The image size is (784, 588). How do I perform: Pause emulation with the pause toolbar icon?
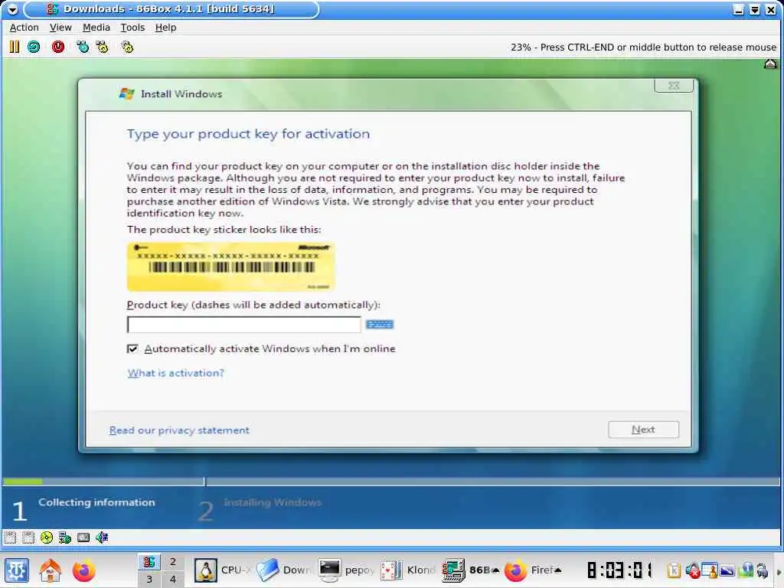(x=15, y=47)
